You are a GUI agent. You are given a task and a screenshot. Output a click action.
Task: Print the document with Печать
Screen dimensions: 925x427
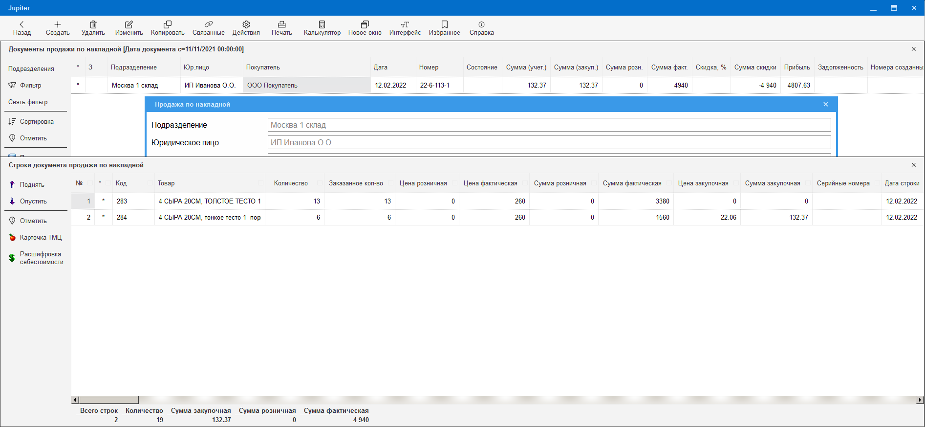282,28
